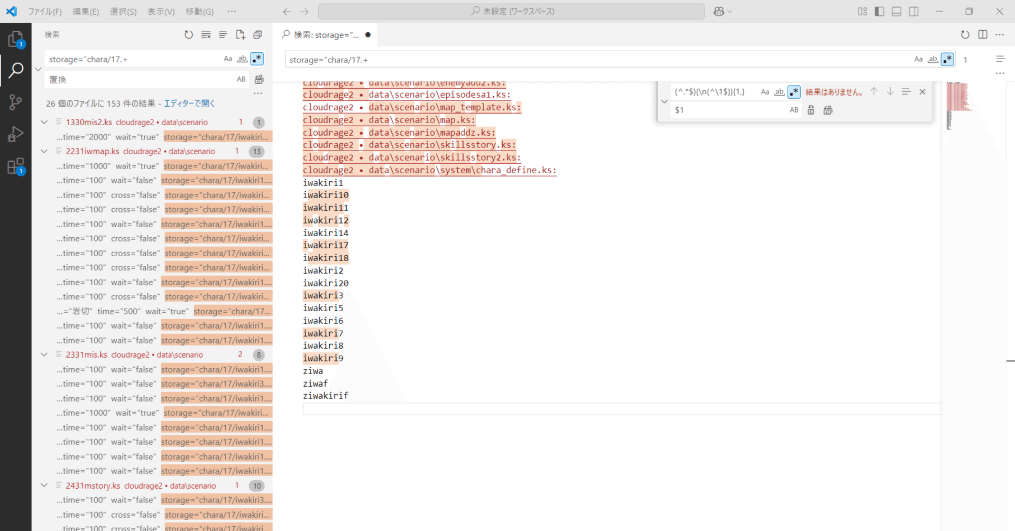Toggle whole word in search editor

[933, 59]
